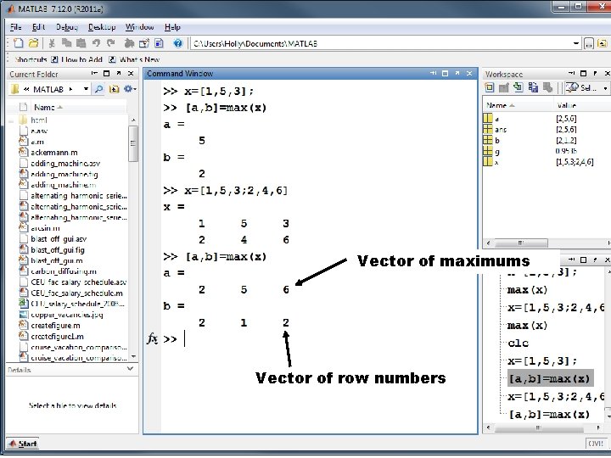The width and height of the screenshot is (611, 458).
Task: Go up one folder level icon in main toolbar
Action: (602, 43)
